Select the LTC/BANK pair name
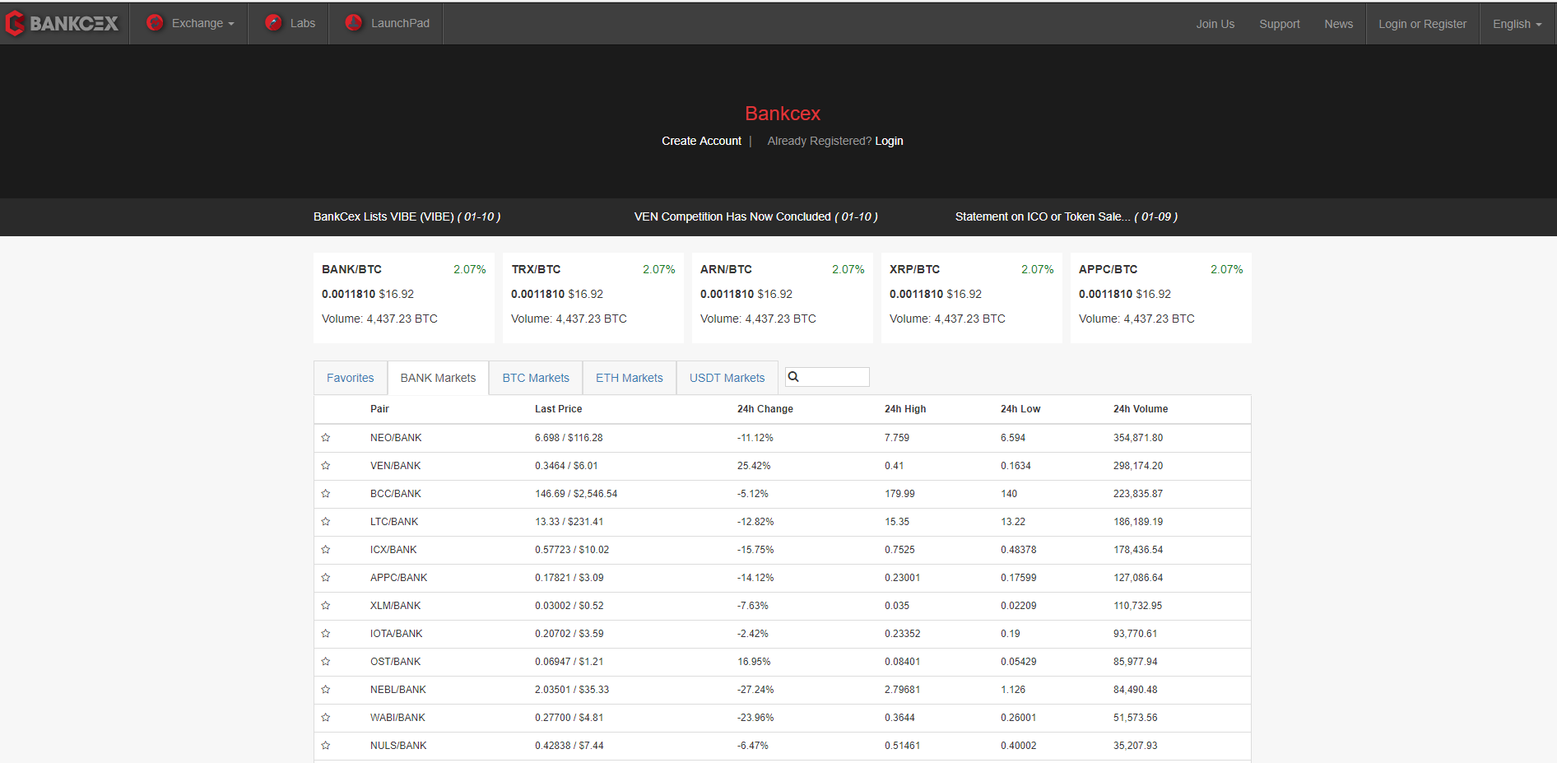The image size is (1557, 763). [x=394, y=522]
